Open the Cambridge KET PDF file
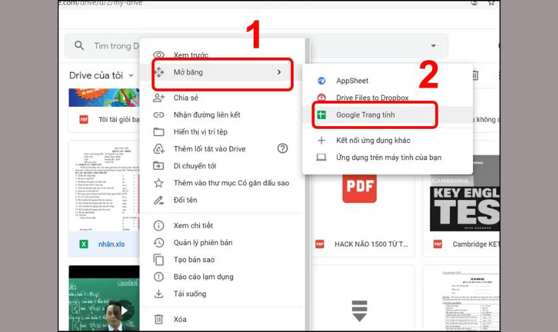 coord(476,244)
